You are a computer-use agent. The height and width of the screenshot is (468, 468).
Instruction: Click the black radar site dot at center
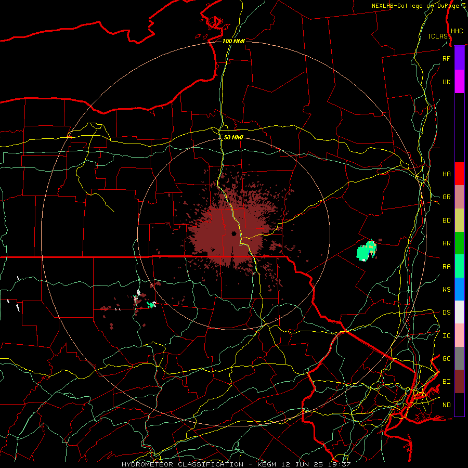pyautogui.click(x=233, y=233)
